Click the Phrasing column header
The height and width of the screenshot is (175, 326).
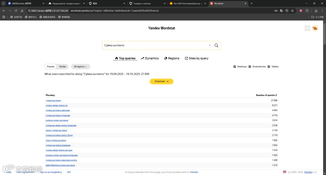[x=50, y=95]
